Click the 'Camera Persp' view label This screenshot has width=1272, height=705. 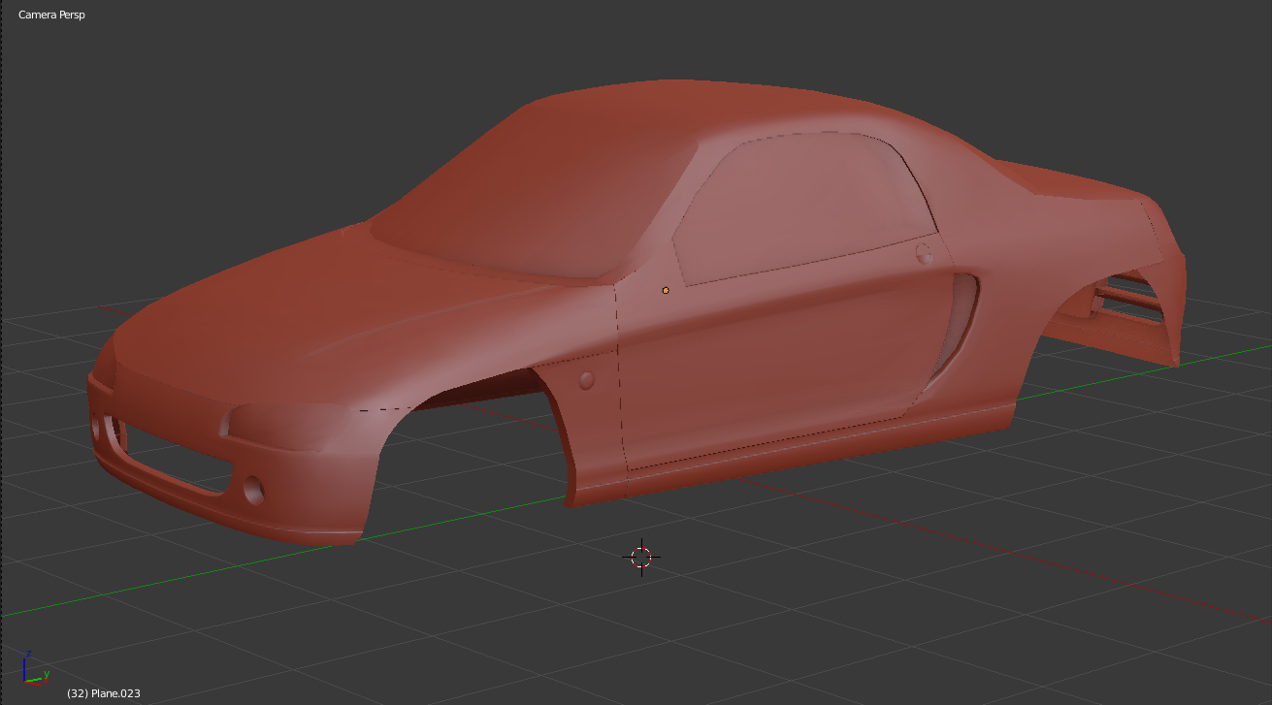[51, 16]
